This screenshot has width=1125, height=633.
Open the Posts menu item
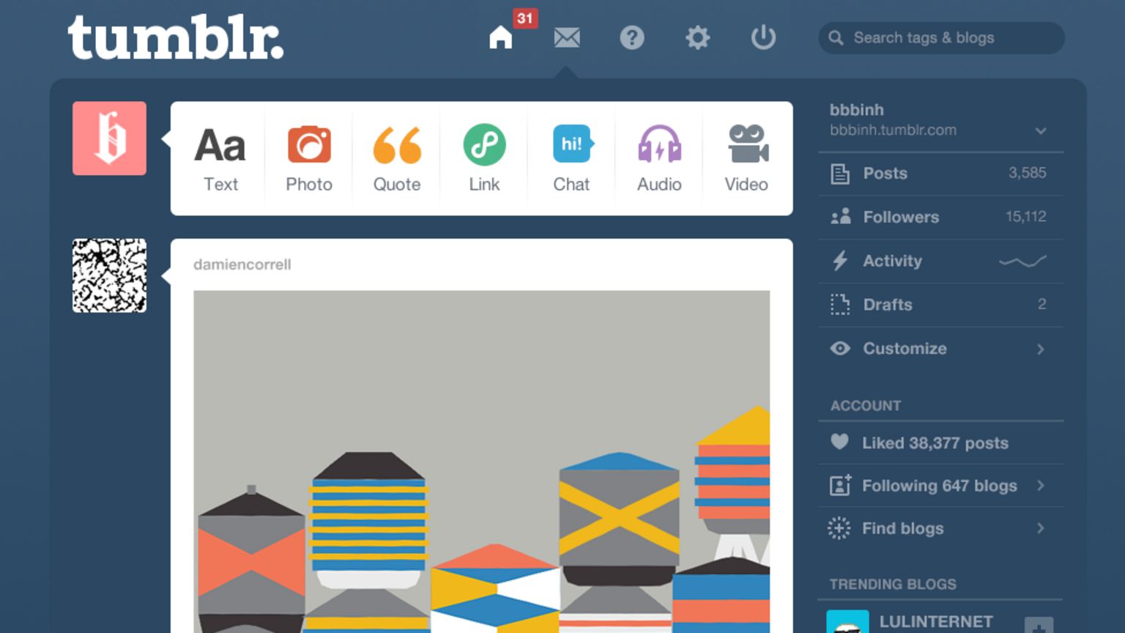(940, 174)
